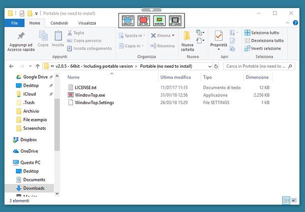
Task: Open the help question mark icon
Action: tap(295, 23)
